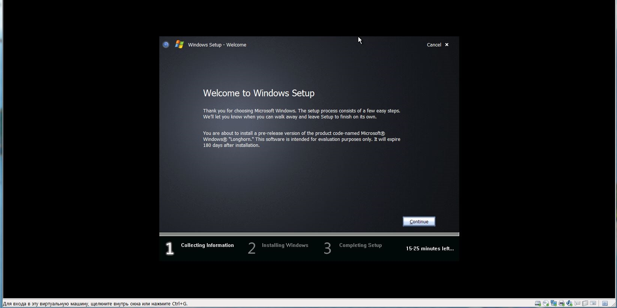Click the sound card status bar icon
The width and height of the screenshot is (617, 308).
(x=569, y=304)
